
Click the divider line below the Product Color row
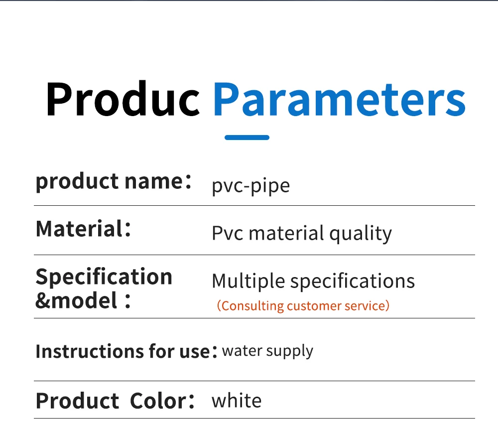[254, 418]
